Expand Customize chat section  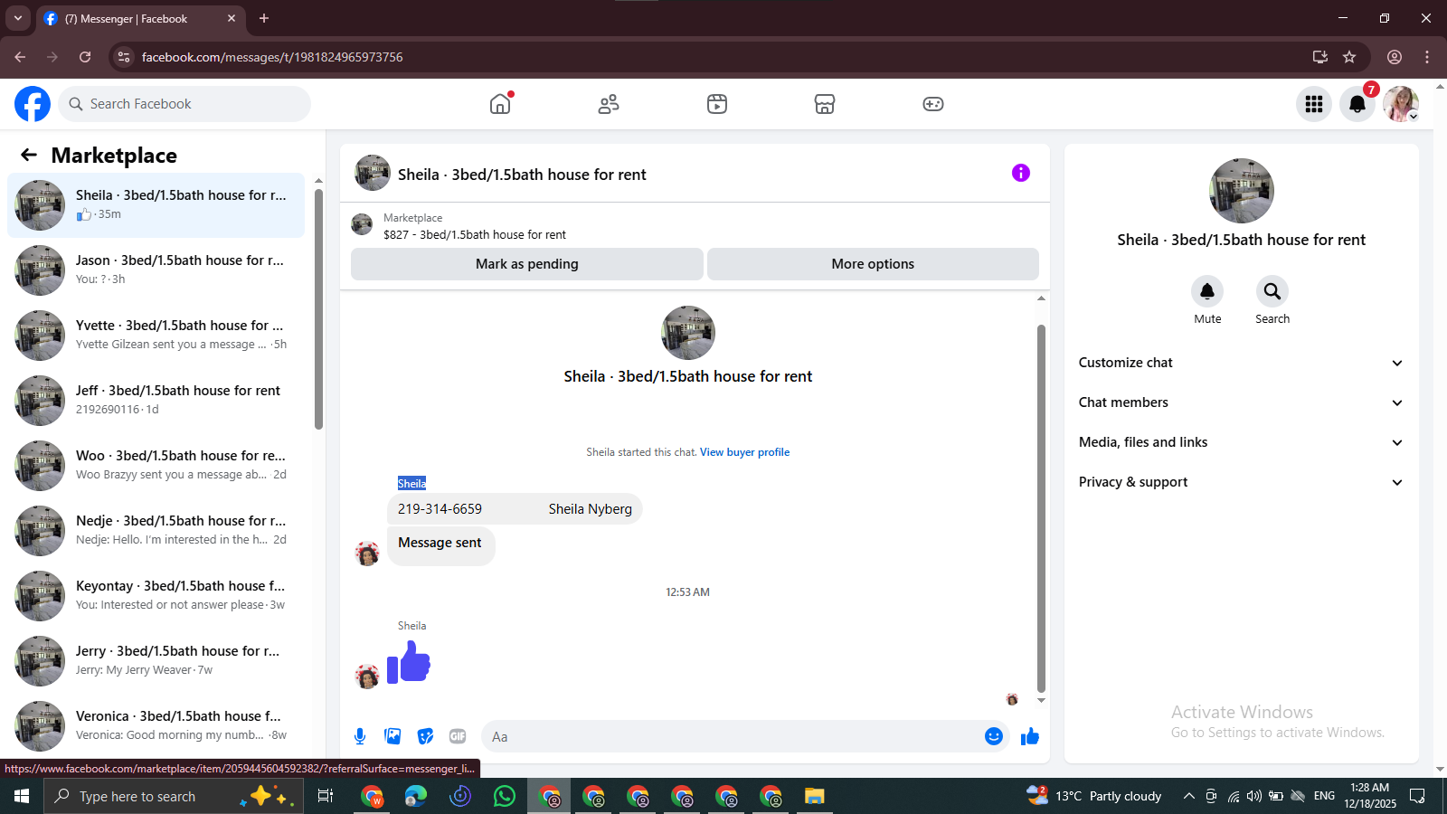pos(1241,363)
